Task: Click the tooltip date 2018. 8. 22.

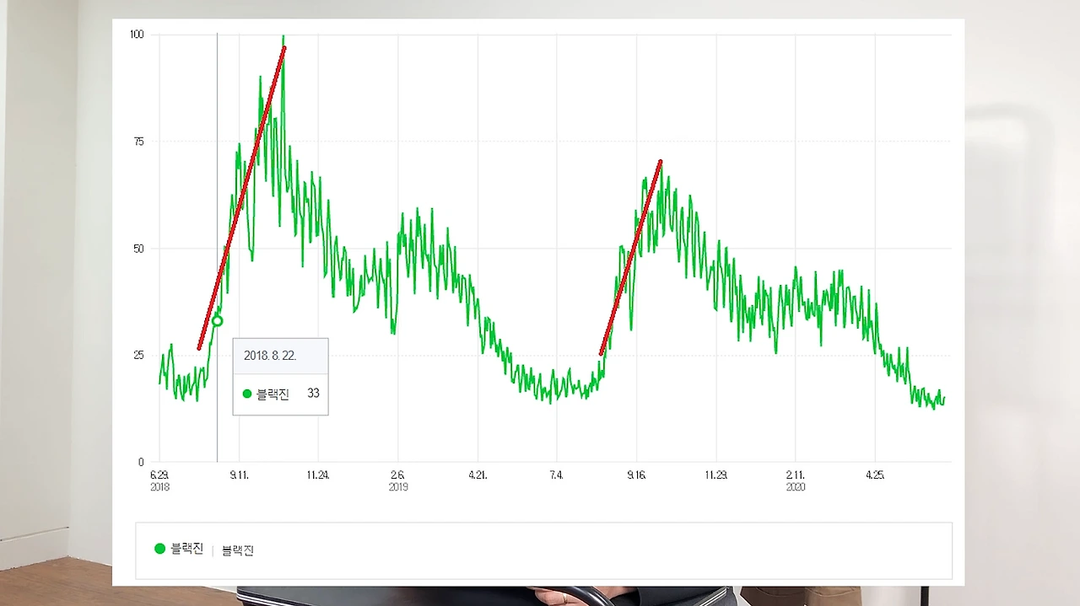Action: (270, 356)
